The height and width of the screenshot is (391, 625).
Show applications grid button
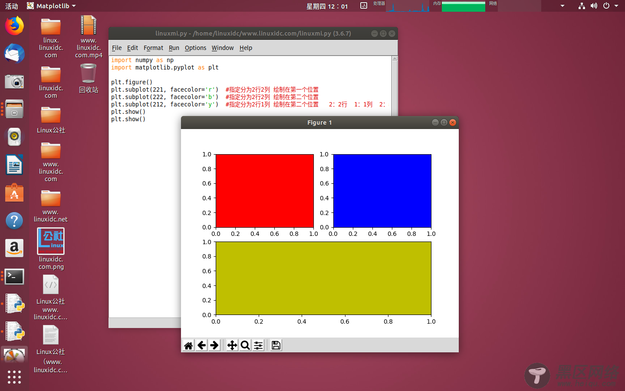click(x=14, y=377)
